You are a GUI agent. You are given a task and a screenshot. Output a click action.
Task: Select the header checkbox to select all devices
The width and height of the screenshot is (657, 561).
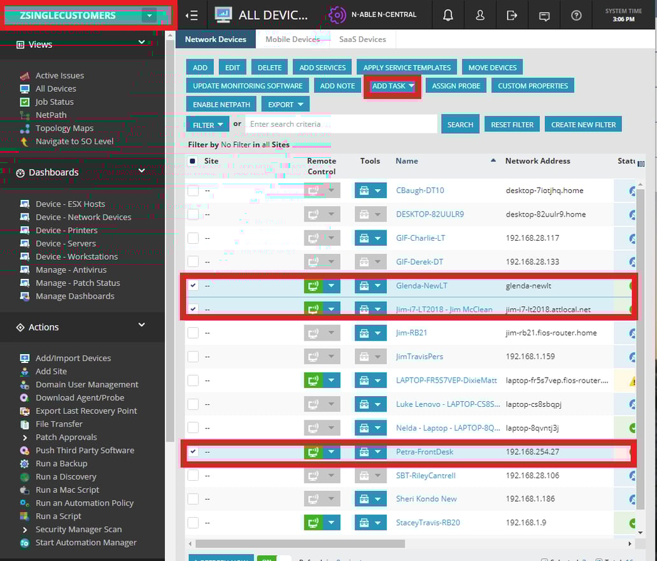click(194, 161)
